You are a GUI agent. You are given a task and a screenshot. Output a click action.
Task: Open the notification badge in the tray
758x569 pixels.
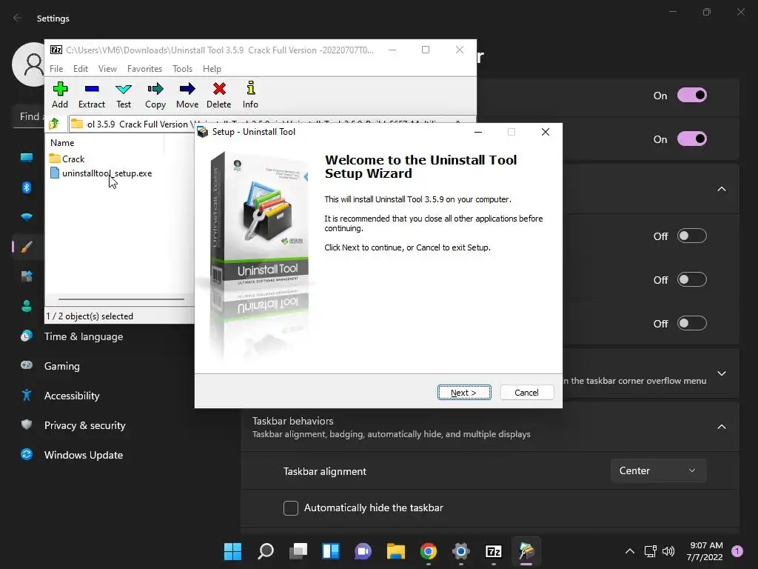pos(737,551)
